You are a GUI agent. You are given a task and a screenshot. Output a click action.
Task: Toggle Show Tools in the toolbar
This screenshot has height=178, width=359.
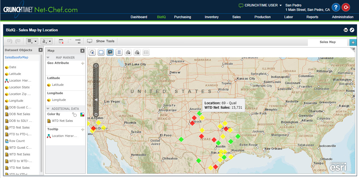coord(101,41)
